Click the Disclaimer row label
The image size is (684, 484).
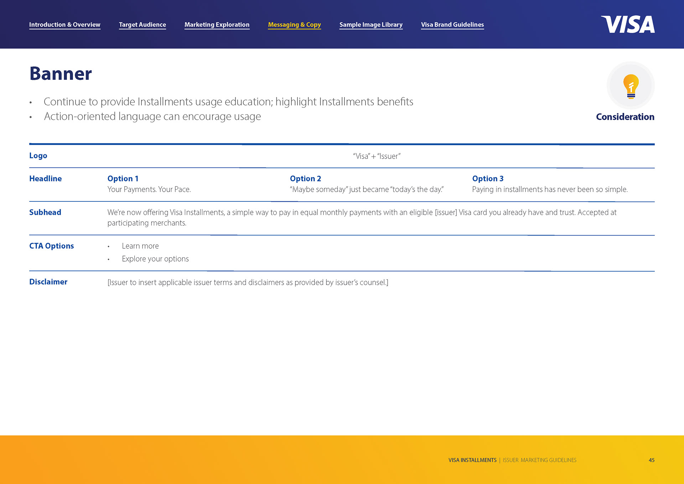(x=48, y=282)
